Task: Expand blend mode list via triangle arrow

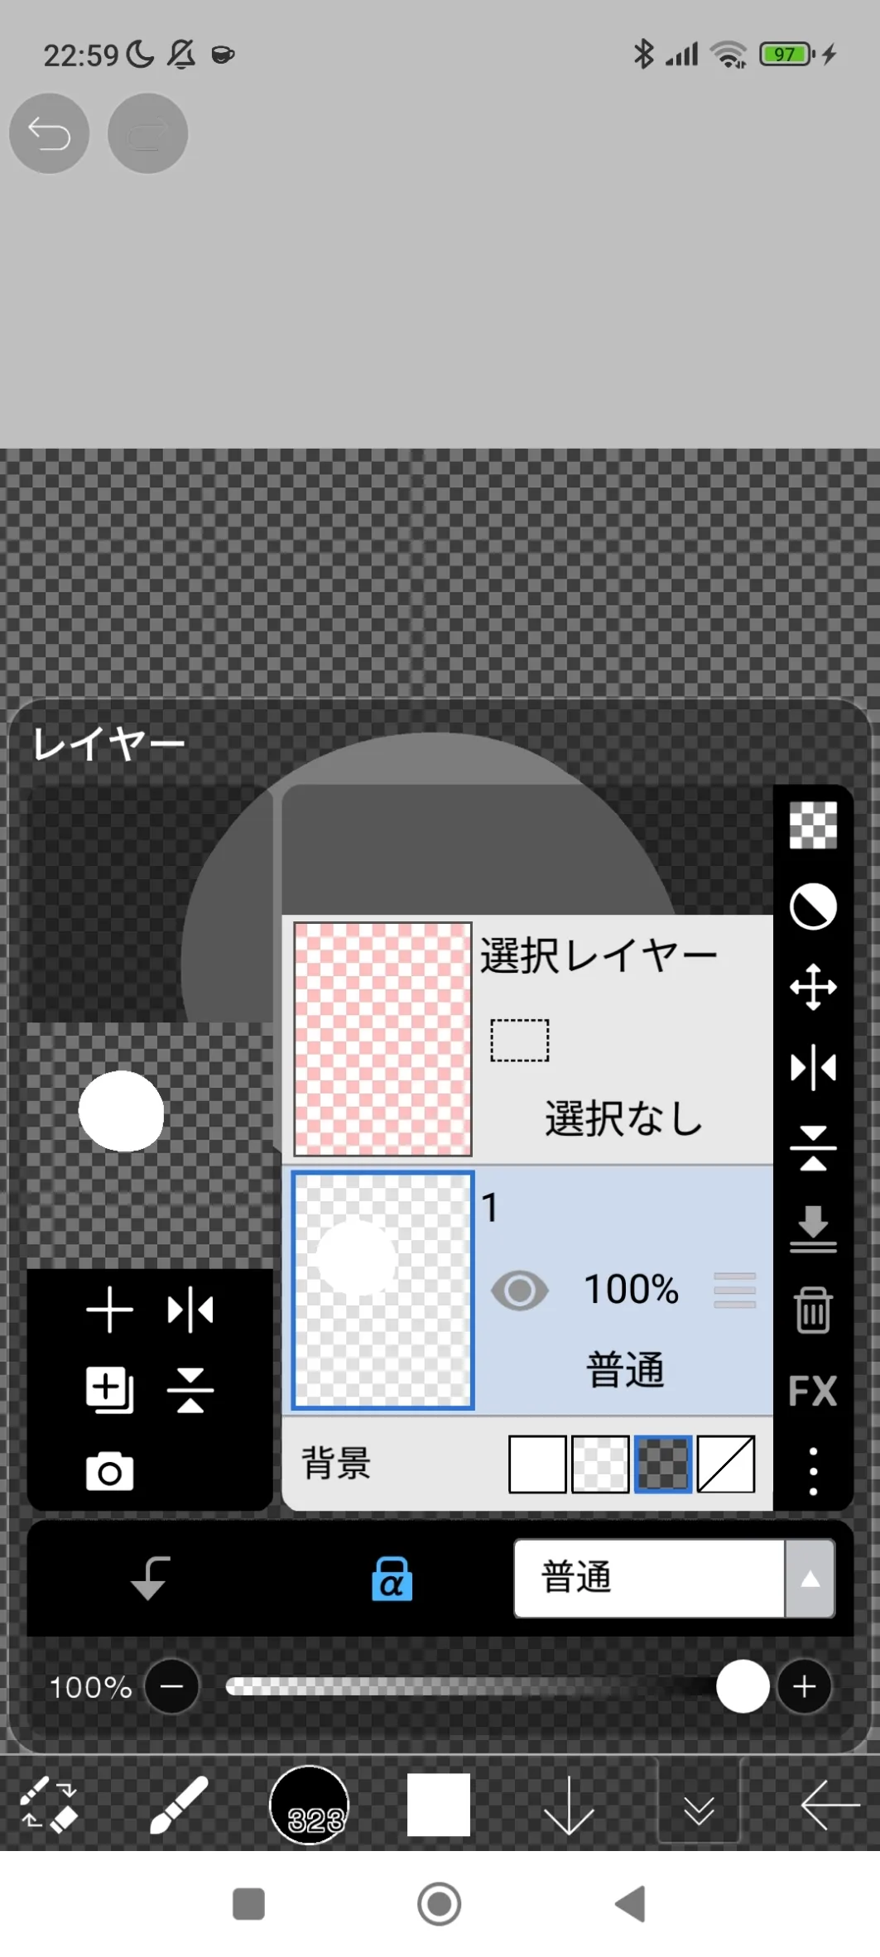Action: tap(810, 1578)
